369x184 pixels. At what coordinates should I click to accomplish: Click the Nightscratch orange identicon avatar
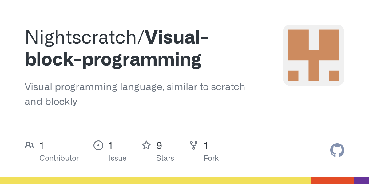click(x=314, y=55)
